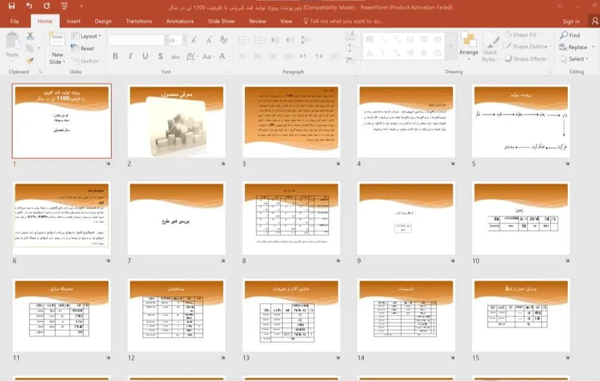This screenshot has width=600, height=381.
Task: Expand the Section dropdown
Action: pyautogui.click(x=86, y=61)
